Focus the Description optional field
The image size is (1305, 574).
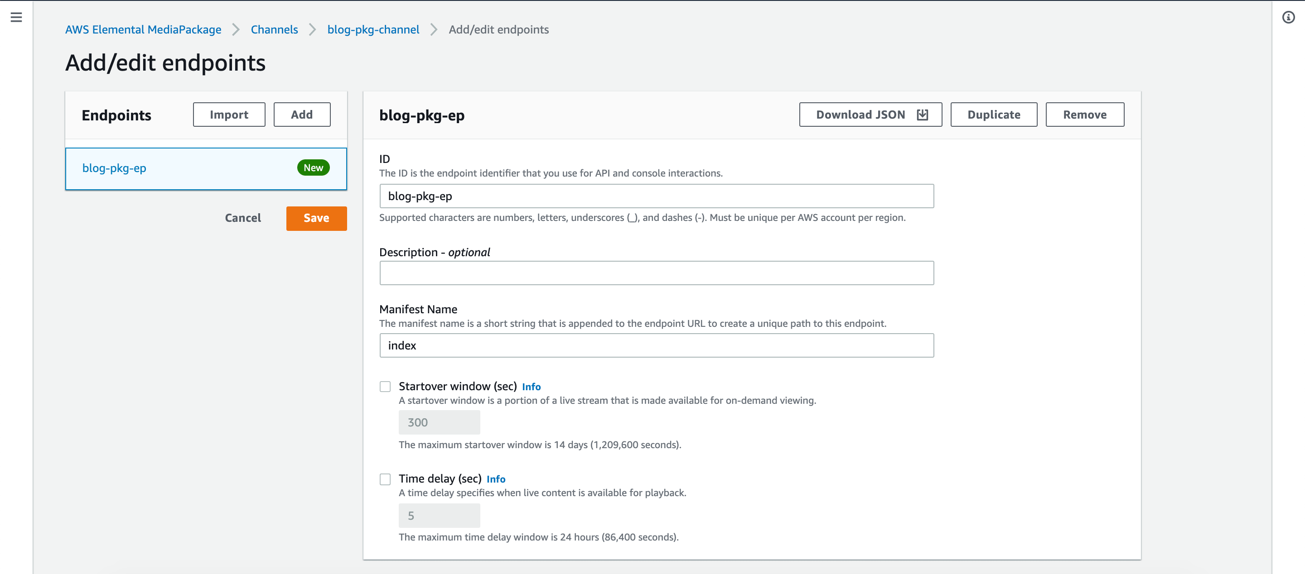point(657,273)
